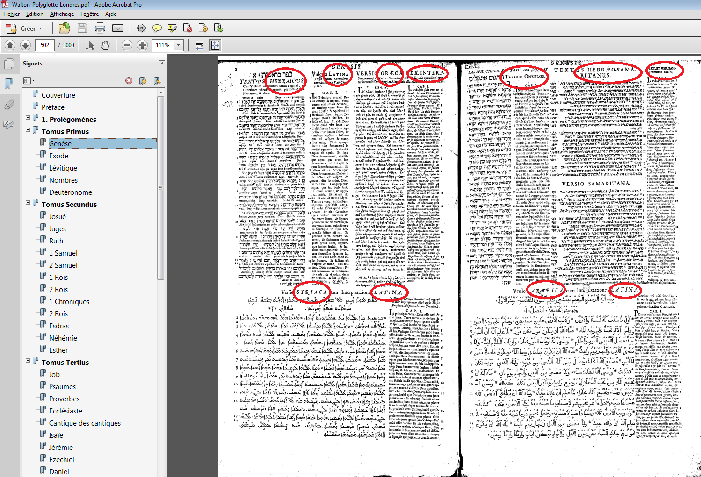
Task: Click the rotate page icon
Action: pos(203,28)
